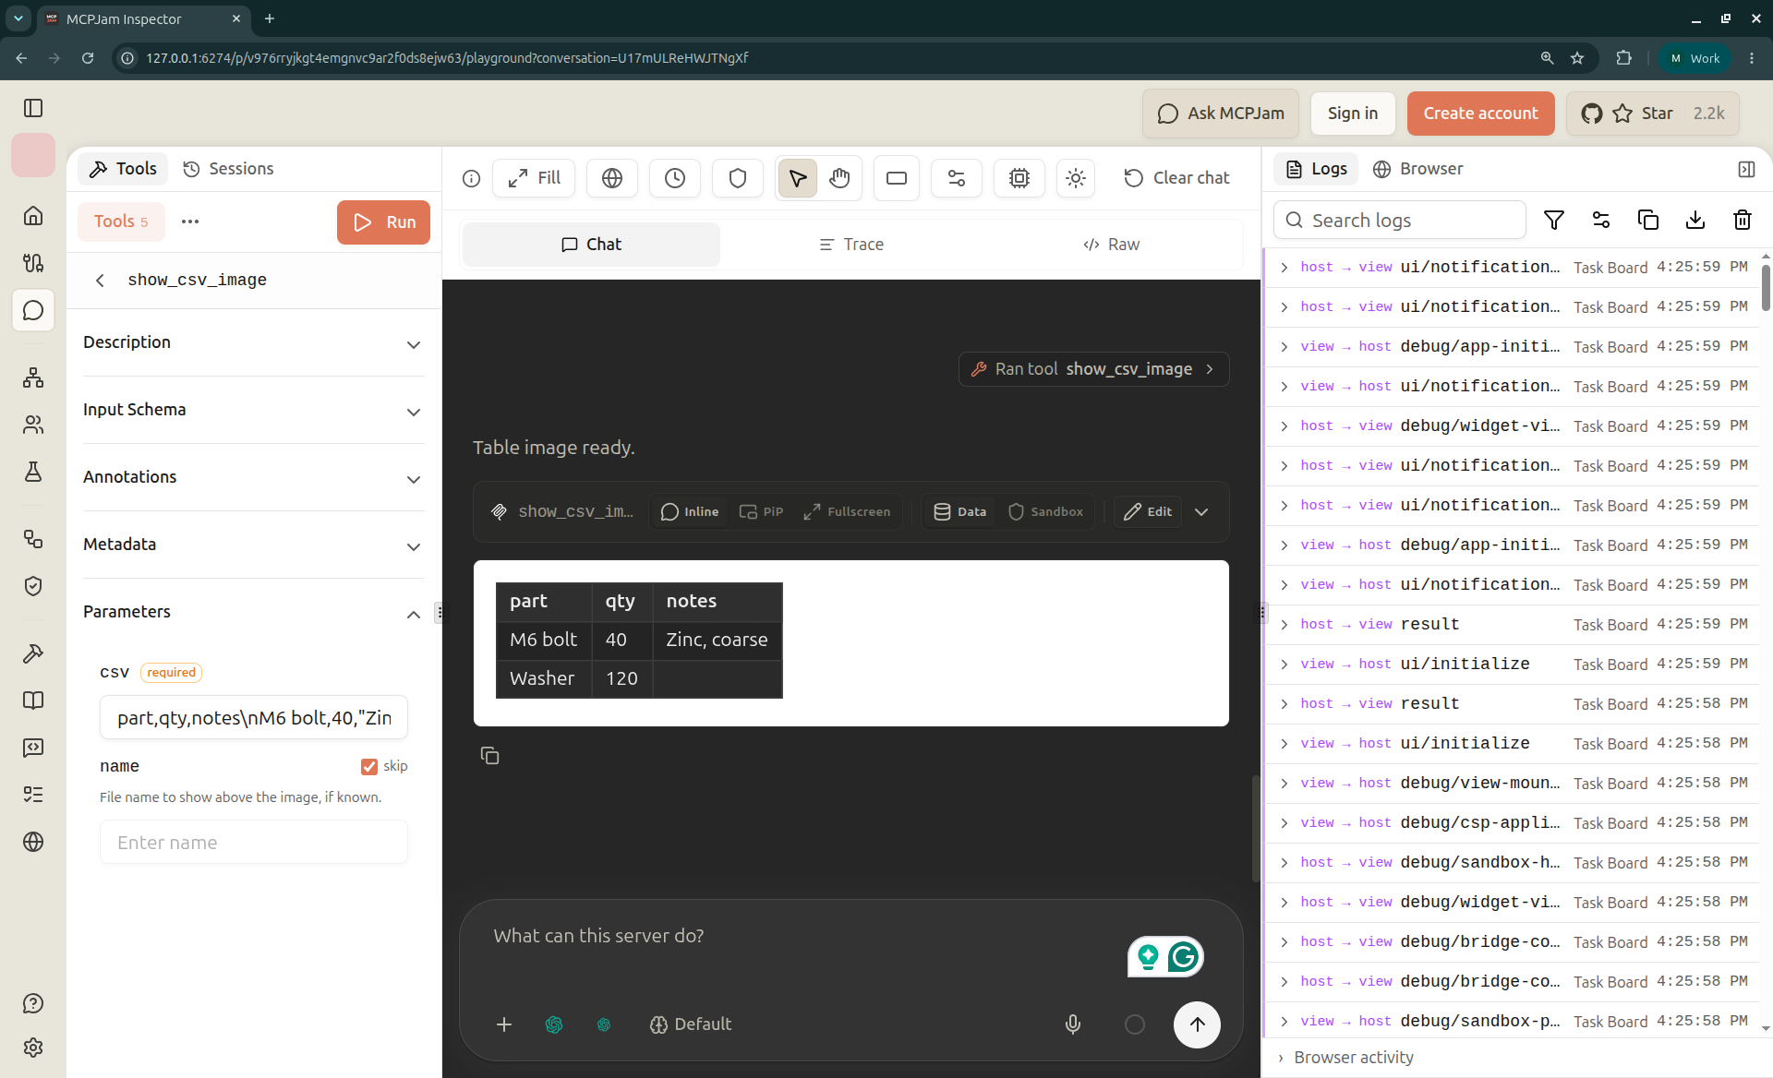Uncheck the skip checkbox for name

point(369,766)
